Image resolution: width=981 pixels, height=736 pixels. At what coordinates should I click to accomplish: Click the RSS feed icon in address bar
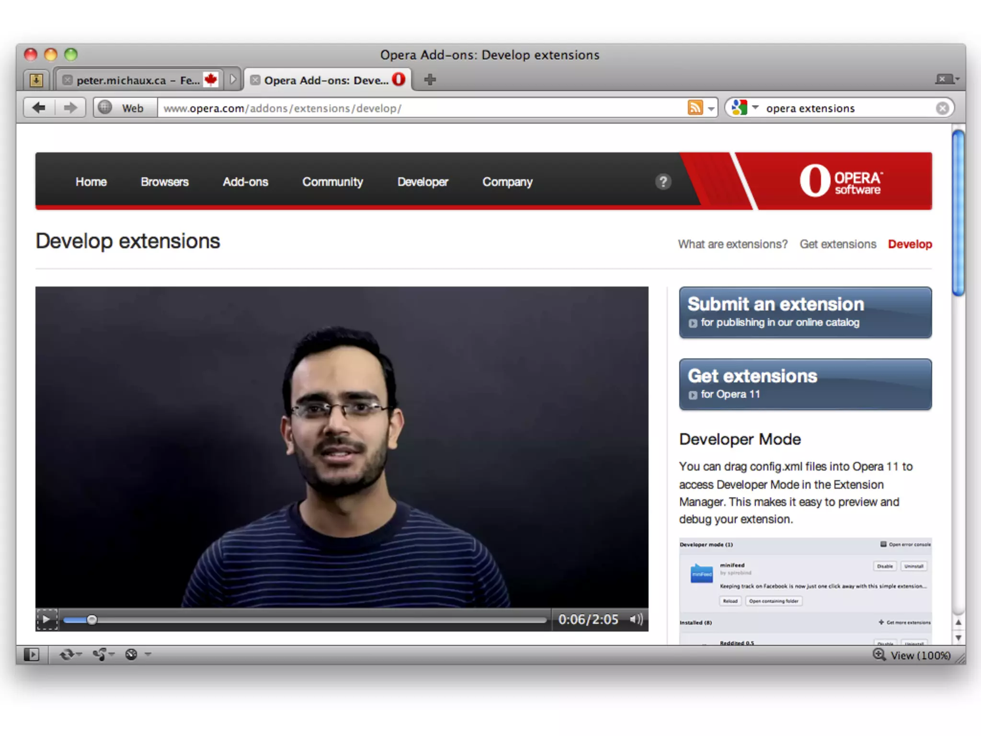pyautogui.click(x=695, y=108)
